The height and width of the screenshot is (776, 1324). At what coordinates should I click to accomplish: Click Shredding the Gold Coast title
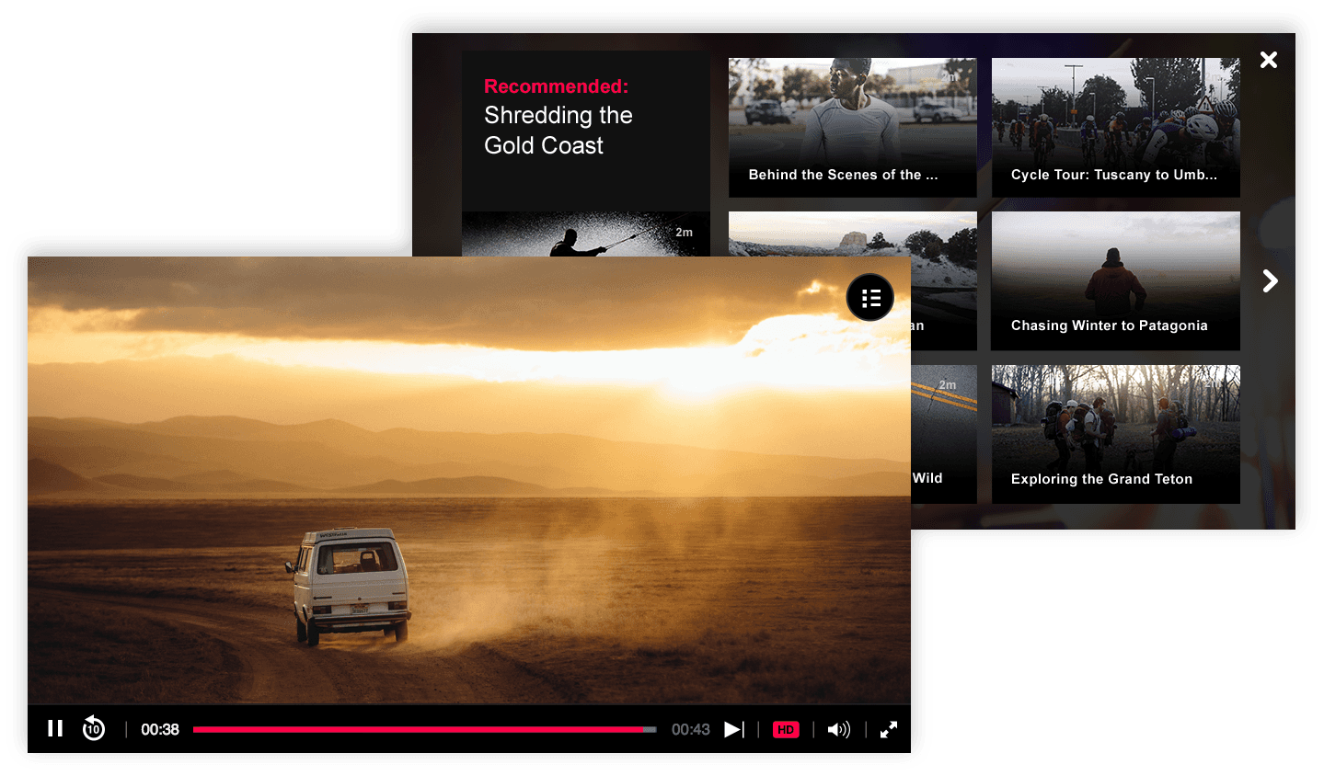click(x=558, y=131)
